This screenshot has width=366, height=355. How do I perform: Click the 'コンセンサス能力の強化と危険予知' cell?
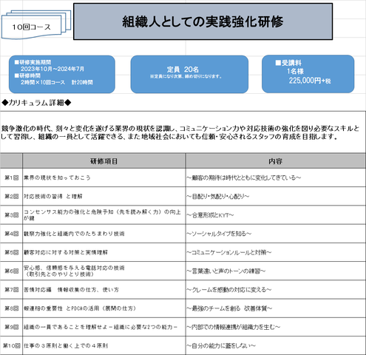[104, 215]
